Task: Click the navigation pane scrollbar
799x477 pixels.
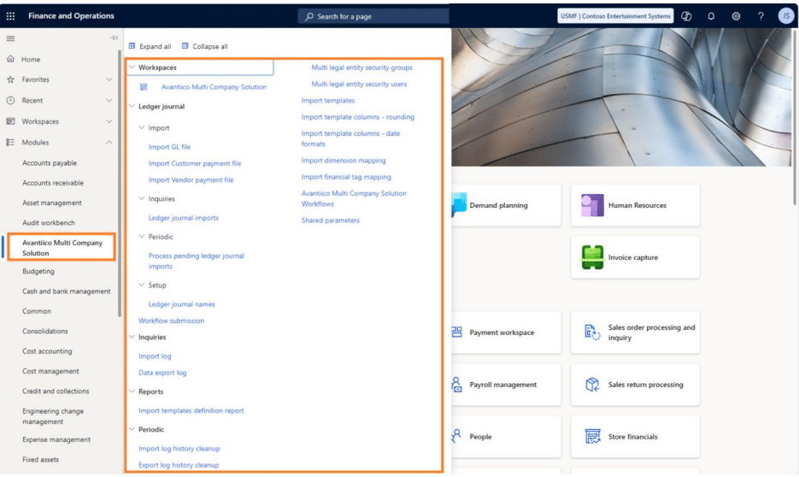Action: [120, 184]
